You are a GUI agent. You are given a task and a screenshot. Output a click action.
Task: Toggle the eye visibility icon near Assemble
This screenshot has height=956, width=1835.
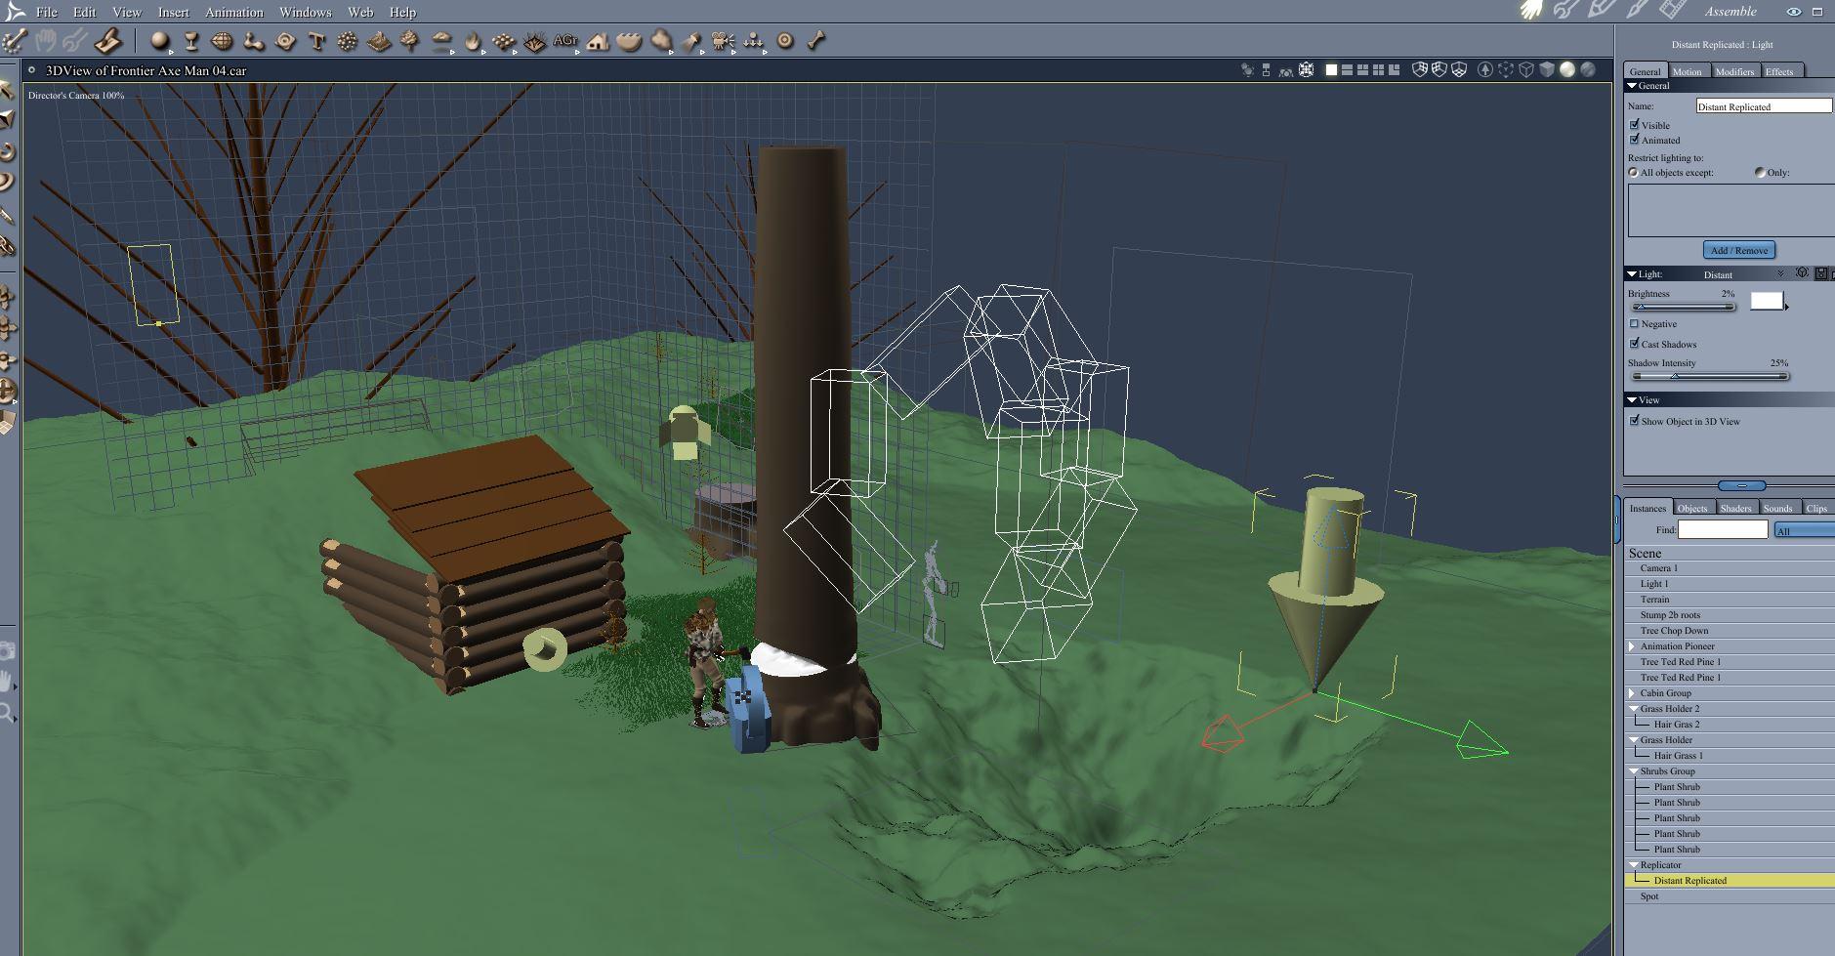(x=1793, y=12)
